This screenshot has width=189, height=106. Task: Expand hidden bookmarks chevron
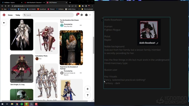tap(79, 9)
